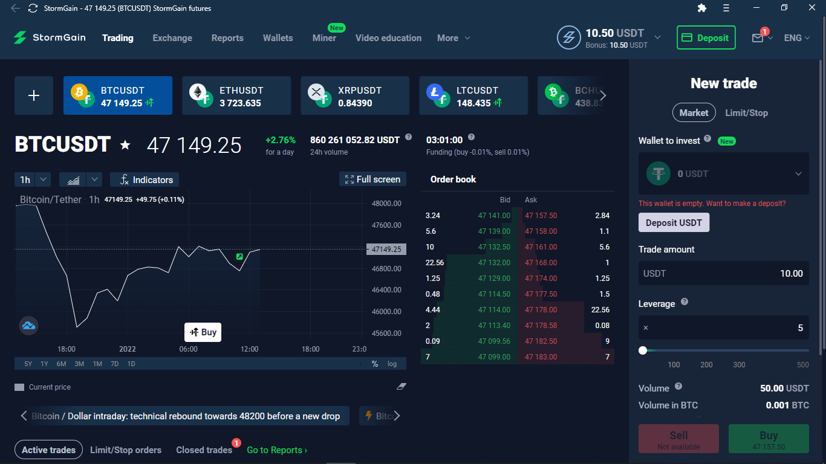This screenshot has width=826, height=464.
Task: Open the Indicators button
Action: click(145, 179)
